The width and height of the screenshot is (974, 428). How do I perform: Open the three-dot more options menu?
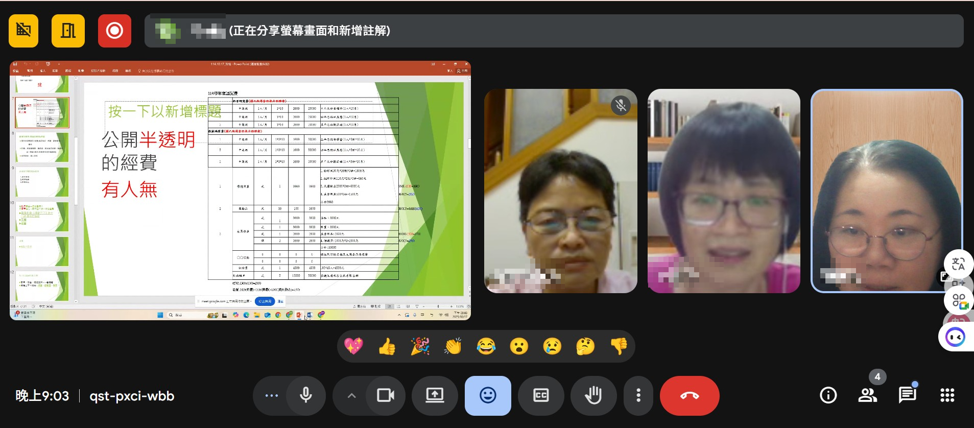638,395
